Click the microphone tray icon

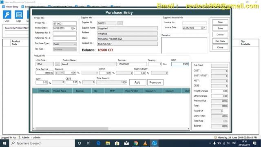click(x=215, y=143)
